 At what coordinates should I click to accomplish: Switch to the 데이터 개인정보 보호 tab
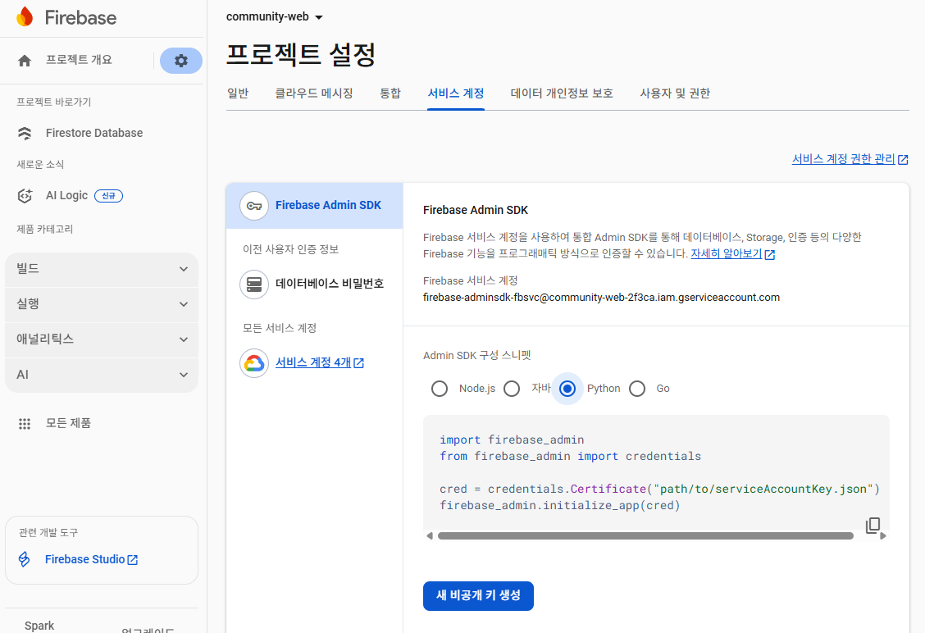pos(562,93)
